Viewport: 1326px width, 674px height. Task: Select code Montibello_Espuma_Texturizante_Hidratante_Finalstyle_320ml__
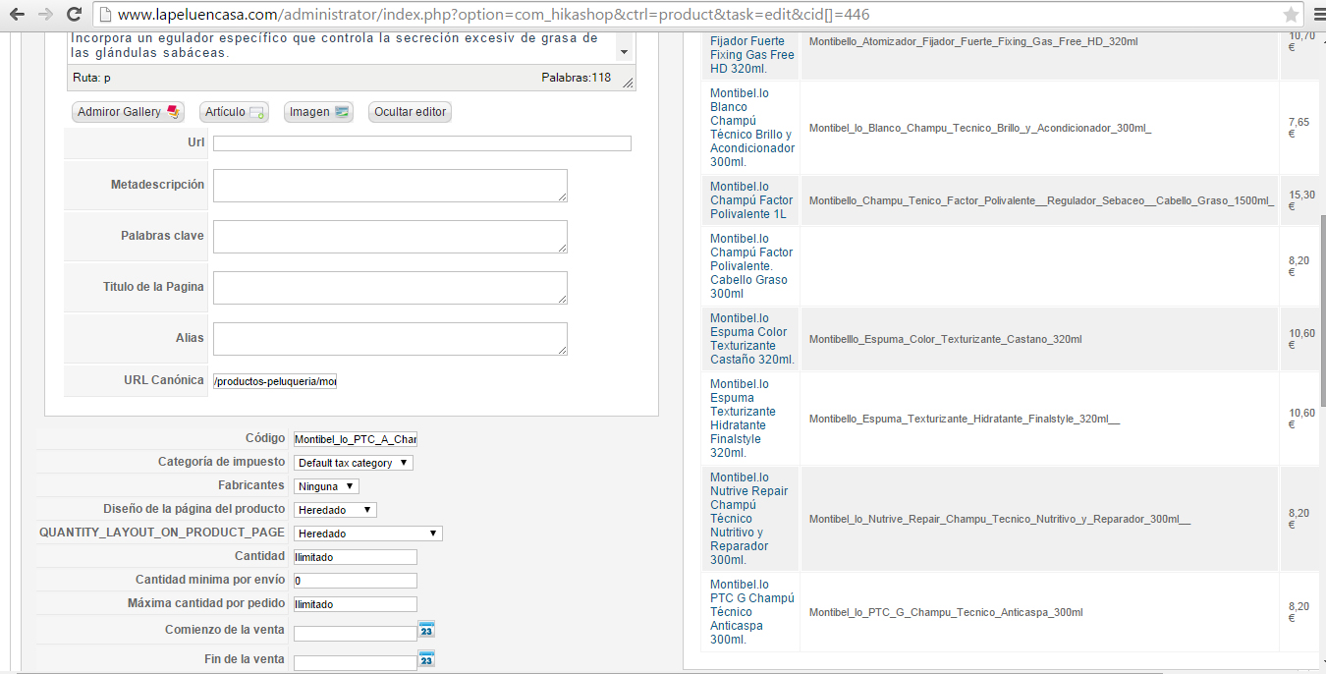[965, 419]
